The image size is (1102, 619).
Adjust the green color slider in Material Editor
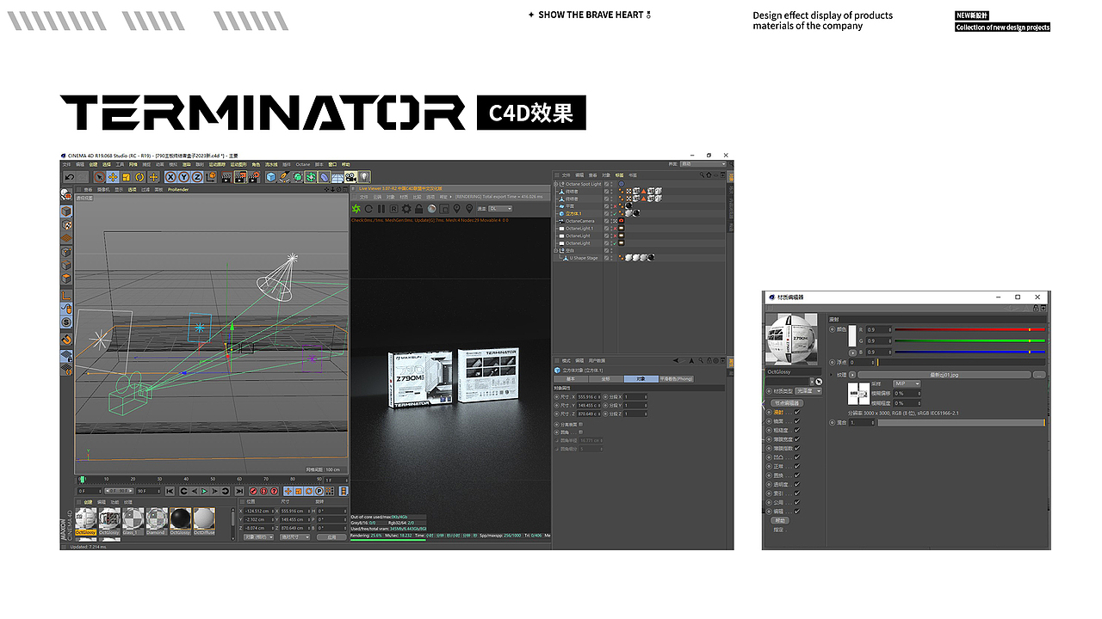pyautogui.click(x=969, y=340)
